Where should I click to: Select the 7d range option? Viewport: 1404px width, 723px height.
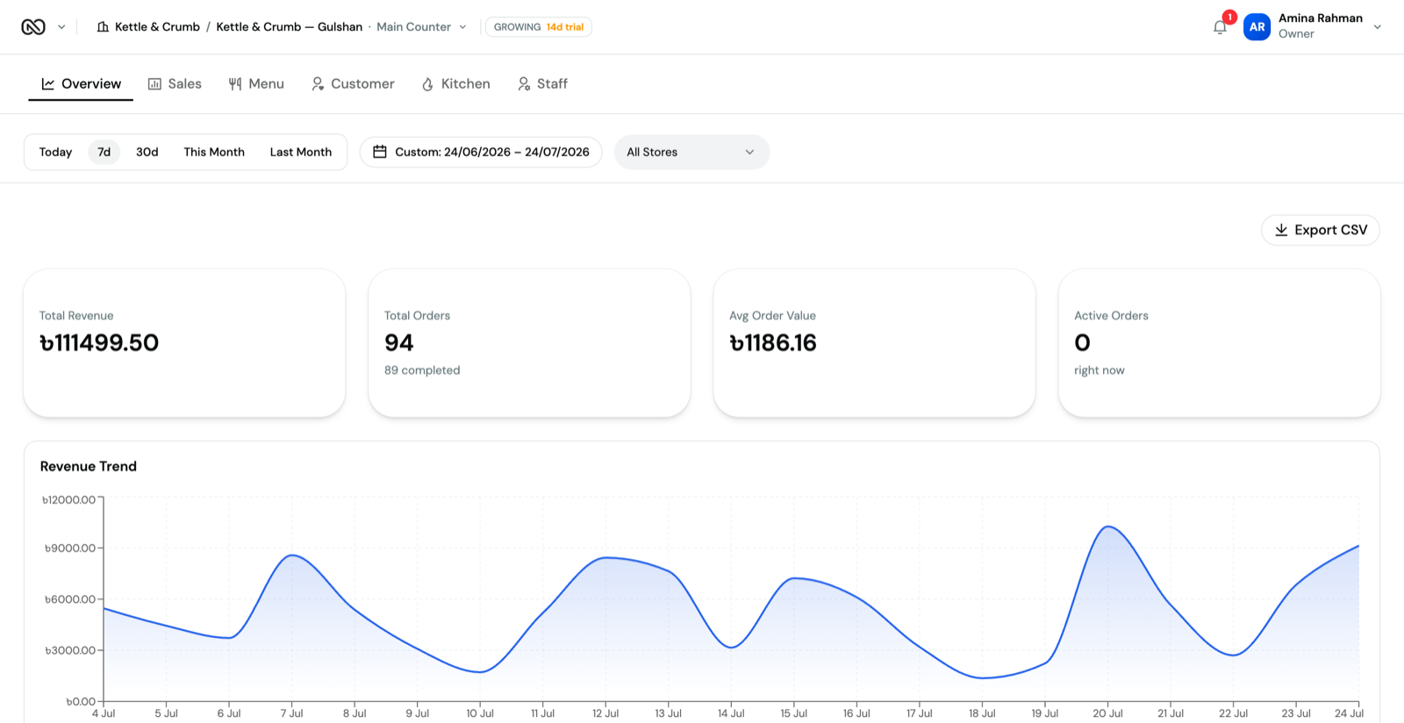pyautogui.click(x=104, y=152)
